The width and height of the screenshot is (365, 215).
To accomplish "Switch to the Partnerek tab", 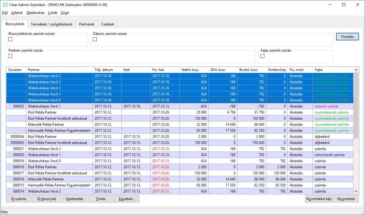I will tap(87, 24).
